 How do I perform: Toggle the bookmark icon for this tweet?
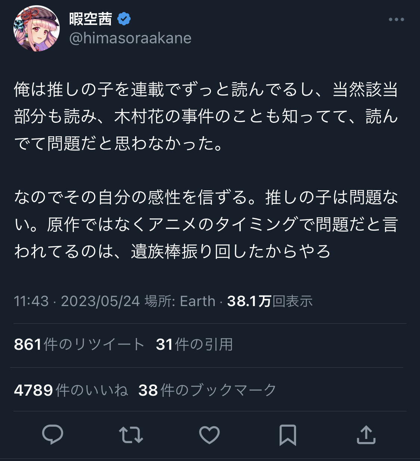(x=288, y=435)
